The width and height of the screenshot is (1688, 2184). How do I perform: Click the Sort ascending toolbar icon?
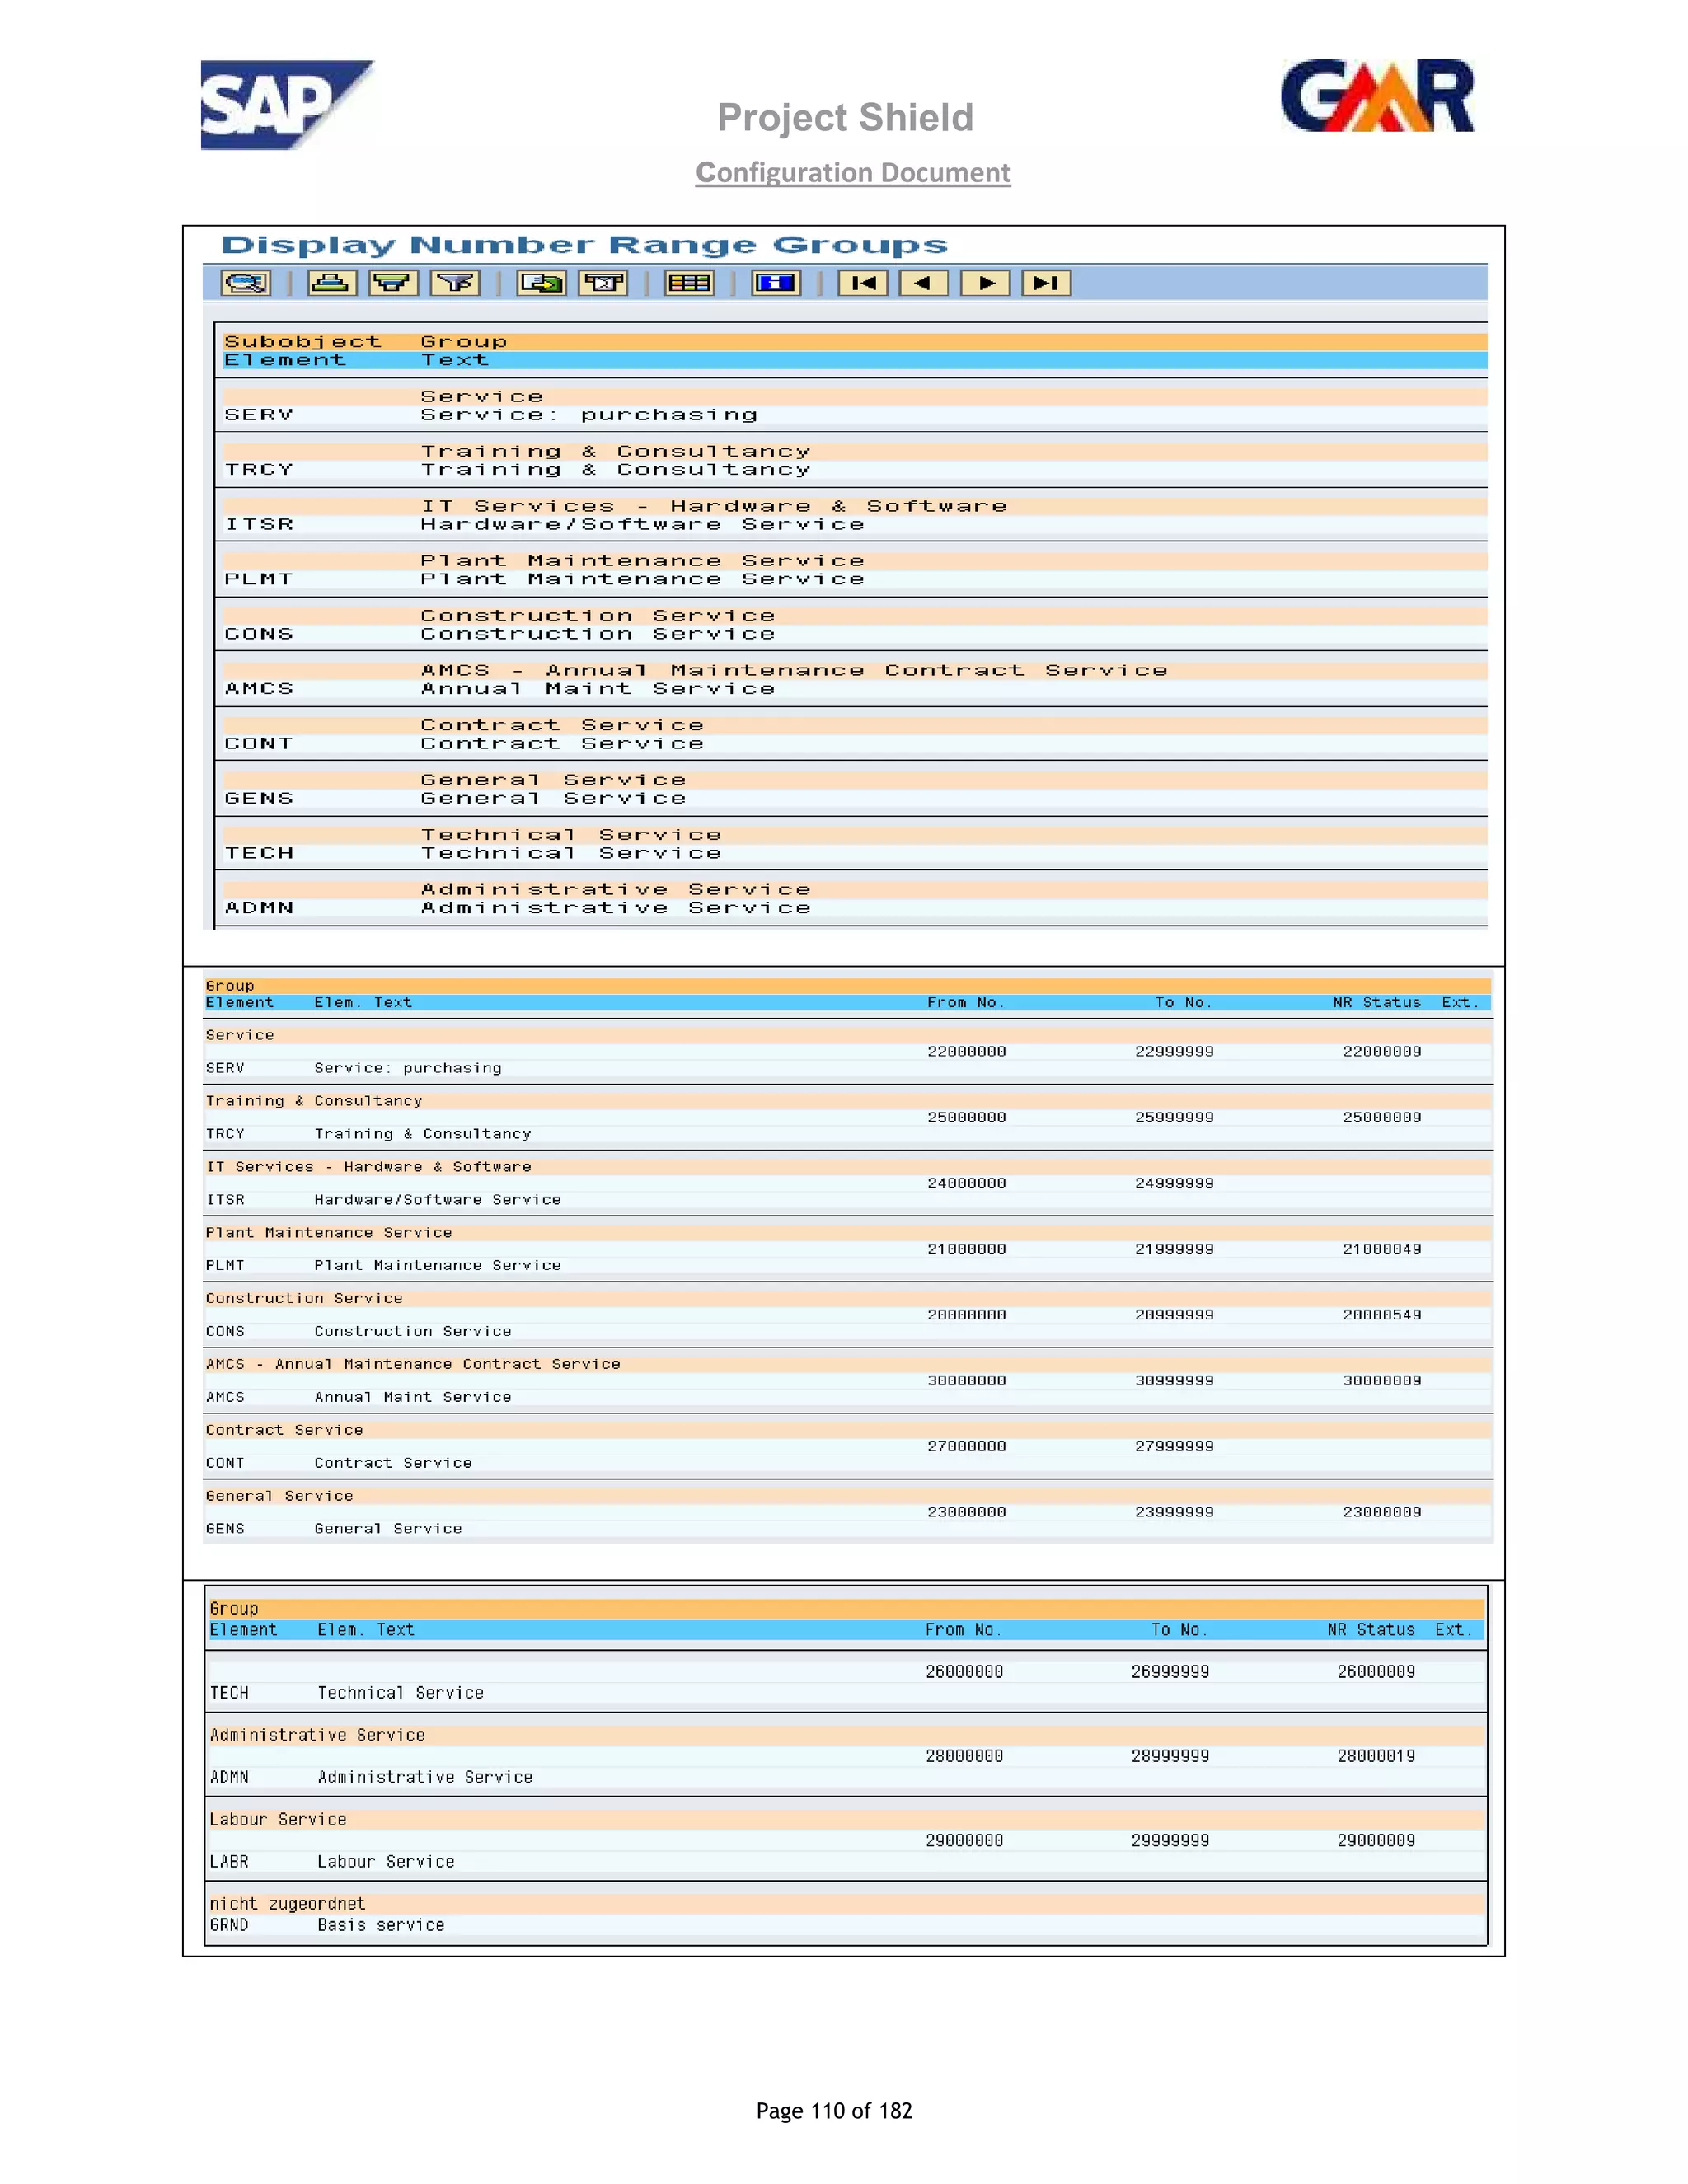tap(332, 283)
